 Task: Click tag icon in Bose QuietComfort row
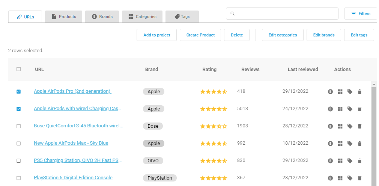click(x=350, y=126)
